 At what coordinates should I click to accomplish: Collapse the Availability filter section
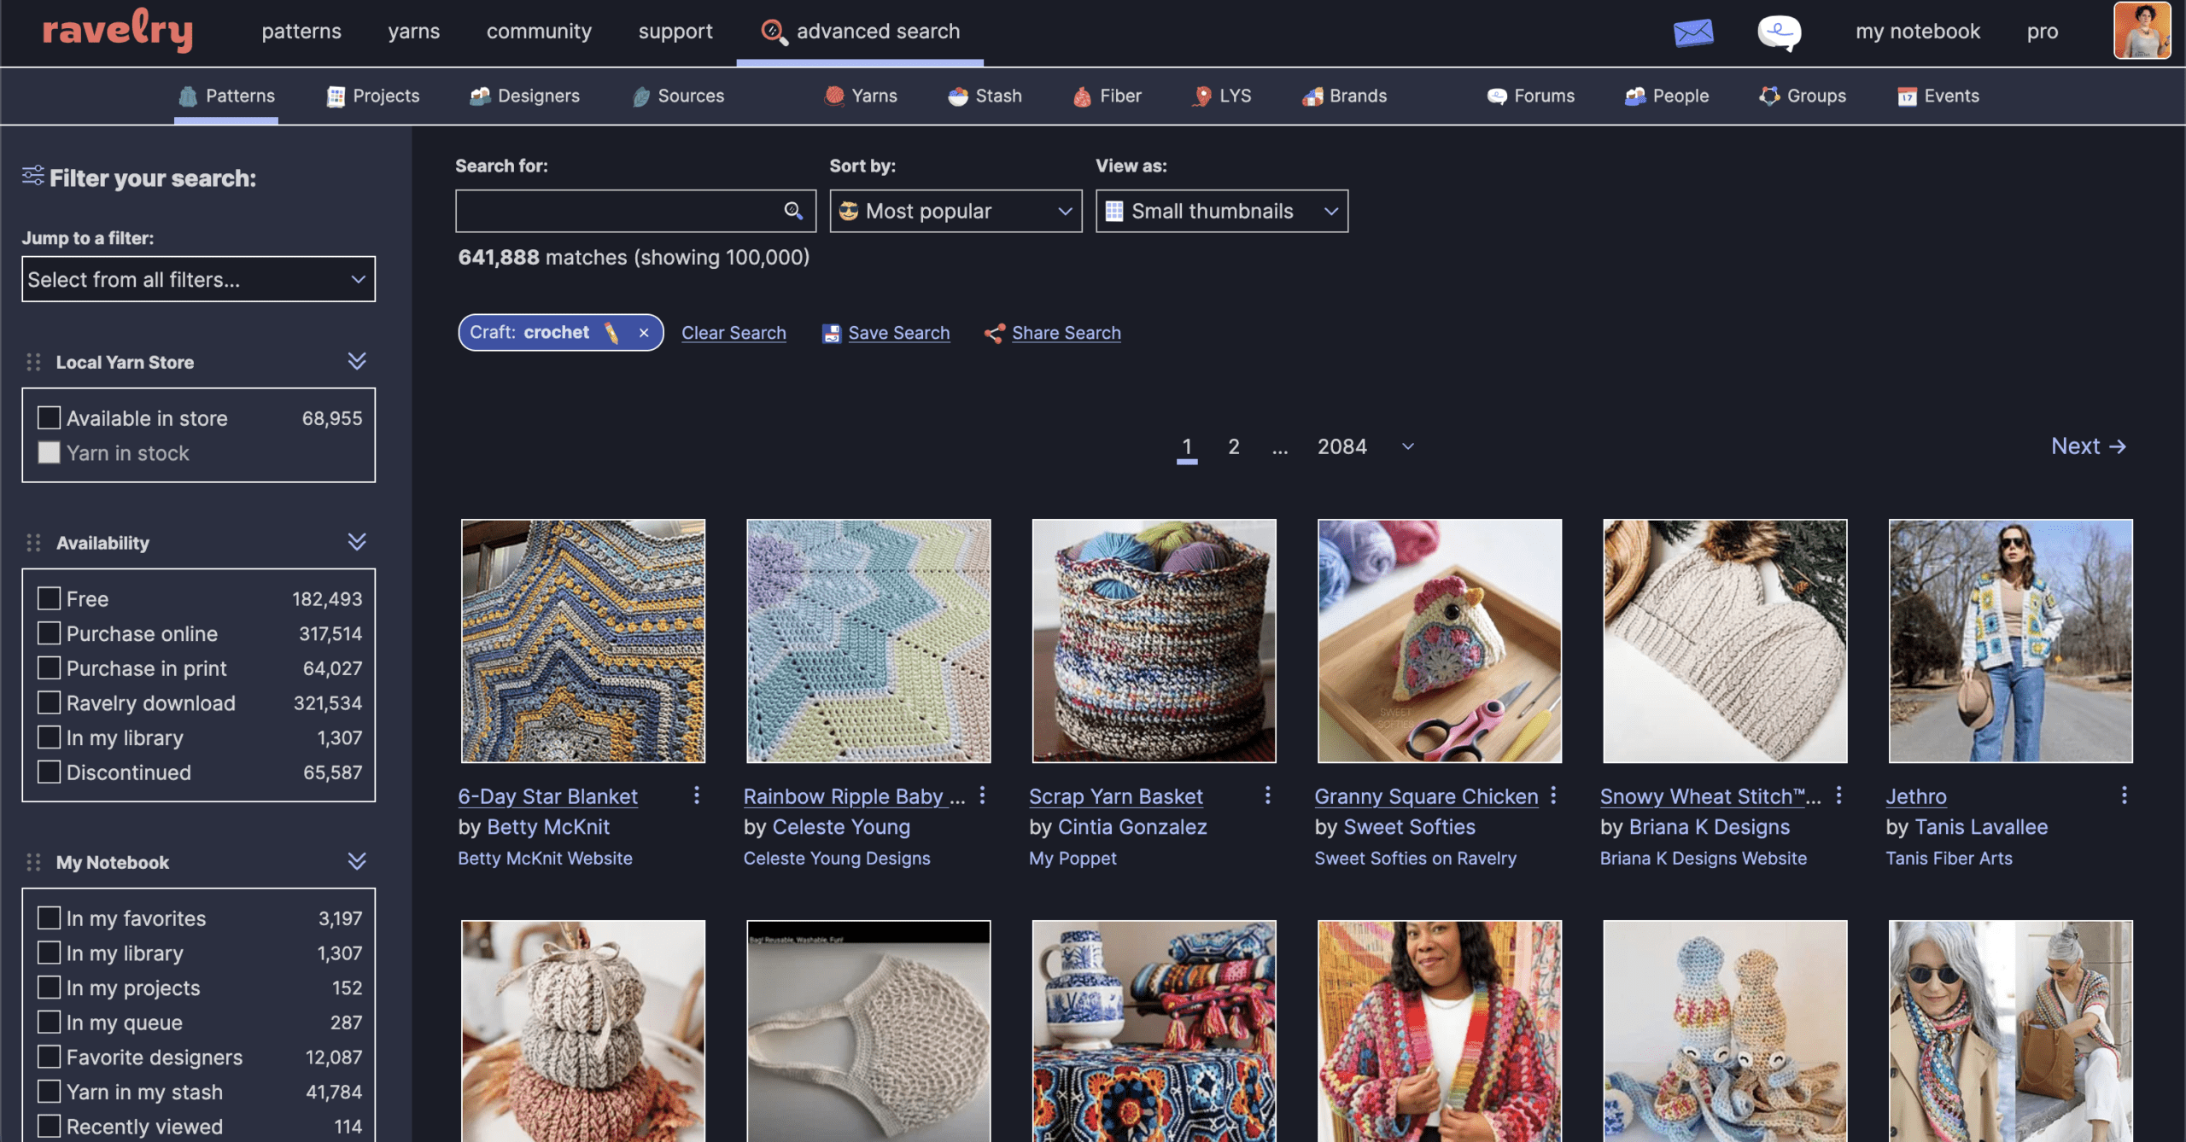pos(357,542)
